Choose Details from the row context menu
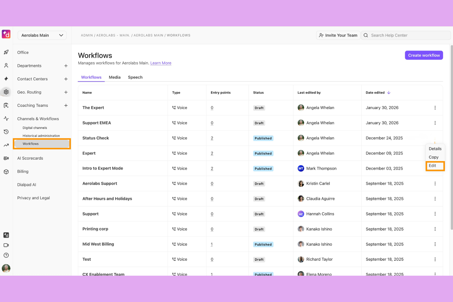 point(435,149)
